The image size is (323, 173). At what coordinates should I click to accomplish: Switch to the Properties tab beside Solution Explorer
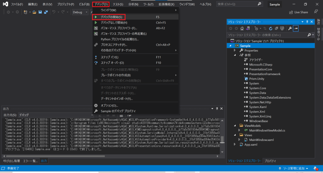[x=270, y=161]
